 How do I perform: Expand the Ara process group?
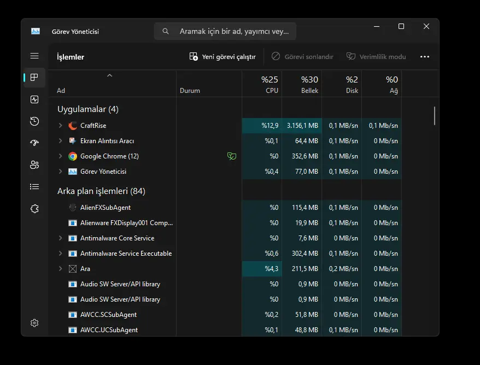pos(60,269)
